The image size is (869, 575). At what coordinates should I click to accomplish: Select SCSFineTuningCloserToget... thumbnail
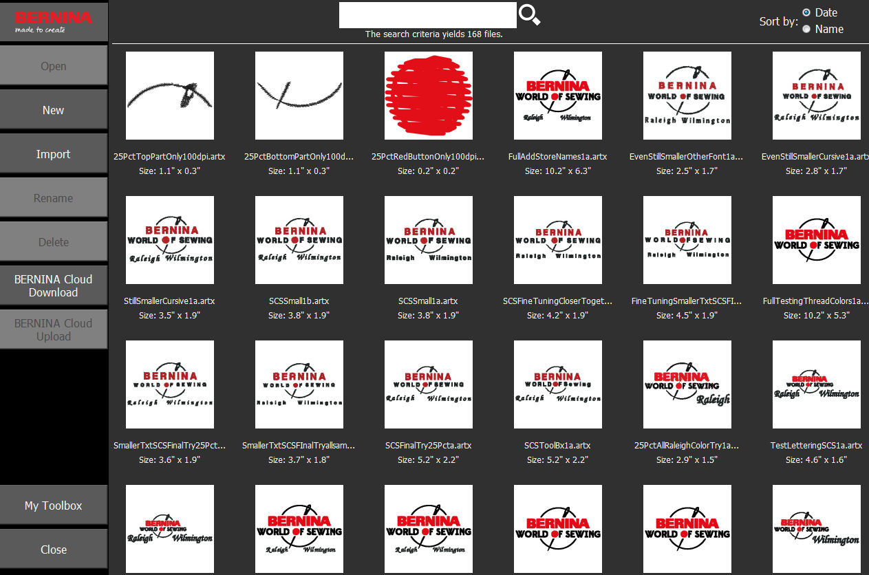(x=558, y=240)
